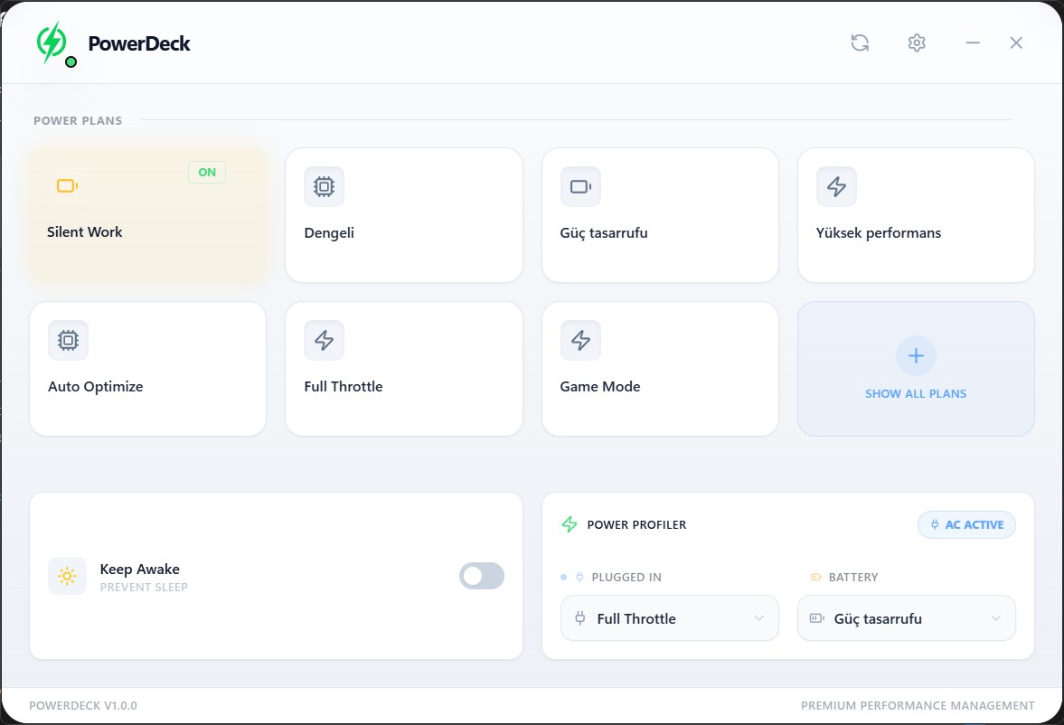Click the plug icon beside Plugged In
The image size is (1064, 725).
[579, 577]
